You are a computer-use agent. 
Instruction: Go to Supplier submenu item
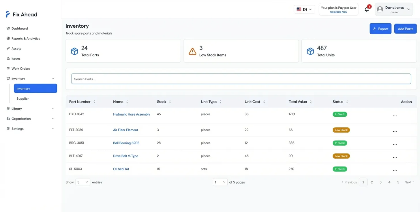[22, 99]
